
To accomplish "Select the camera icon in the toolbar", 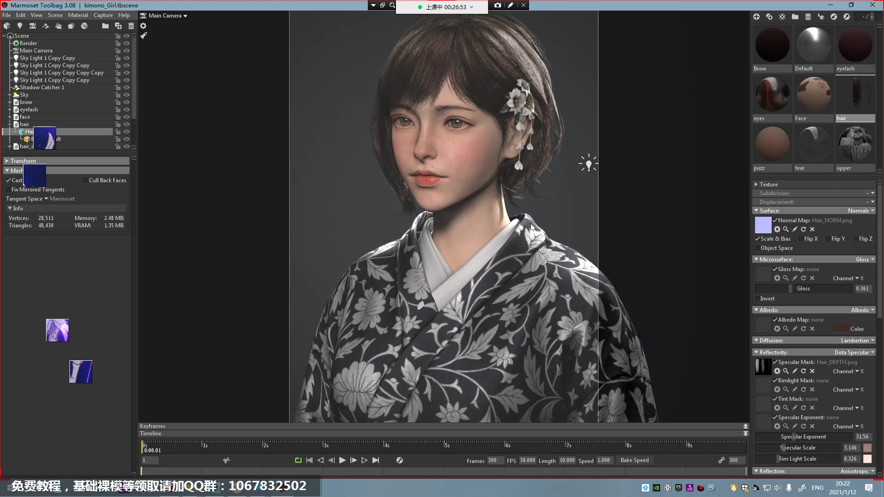I will click(x=33, y=26).
